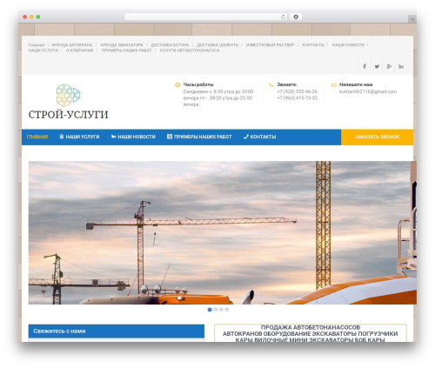Open НАШИ НОВОСТИ in the blue navigation bar
Image resolution: width=435 pixels, height=368 pixels.
pyautogui.click(x=133, y=137)
